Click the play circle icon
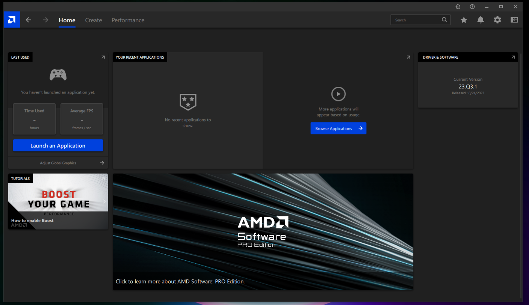This screenshot has height=305, width=529. pos(338,94)
